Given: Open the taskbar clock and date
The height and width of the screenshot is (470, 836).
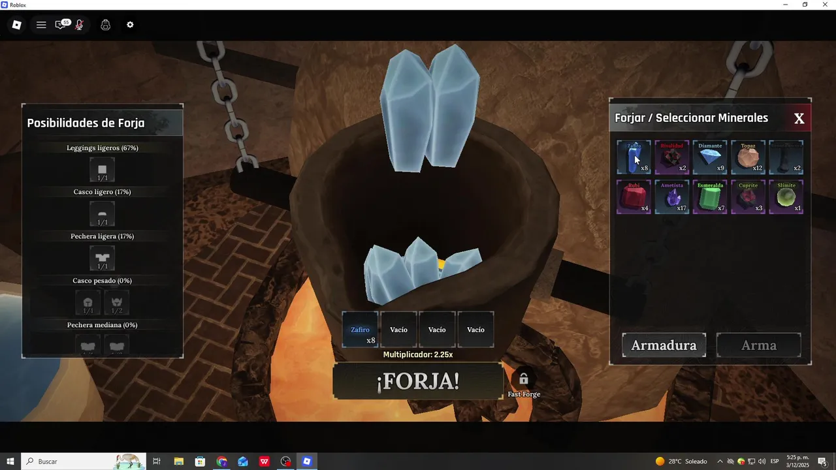Looking at the screenshot, I should pos(797,462).
